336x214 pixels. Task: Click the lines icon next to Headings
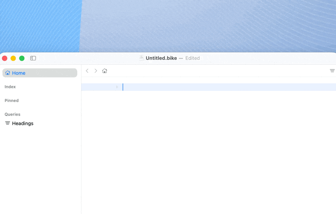click(x=8, y=123)
